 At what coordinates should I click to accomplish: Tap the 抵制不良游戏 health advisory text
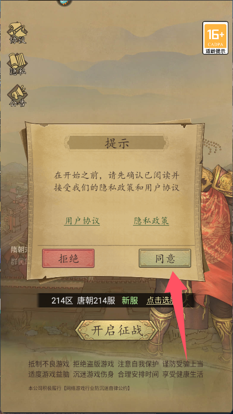click(49, 364)
